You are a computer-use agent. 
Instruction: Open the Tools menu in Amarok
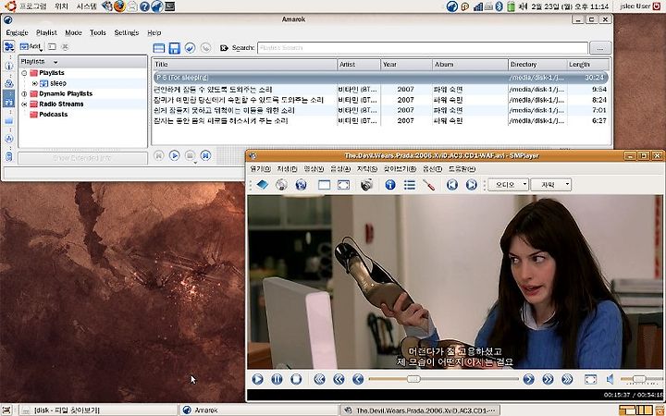[98, 32]
